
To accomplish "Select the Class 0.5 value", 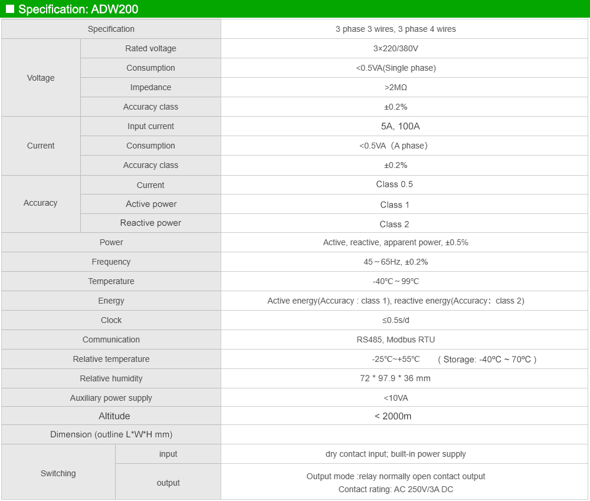I will coord(394,184).
